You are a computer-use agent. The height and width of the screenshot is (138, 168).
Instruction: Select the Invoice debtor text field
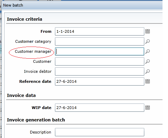click(x=100, y=71)
